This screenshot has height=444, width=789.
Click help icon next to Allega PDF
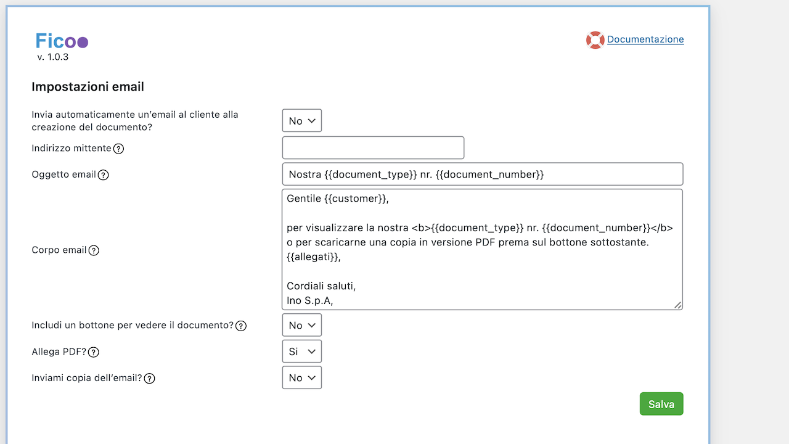point(93,352)
